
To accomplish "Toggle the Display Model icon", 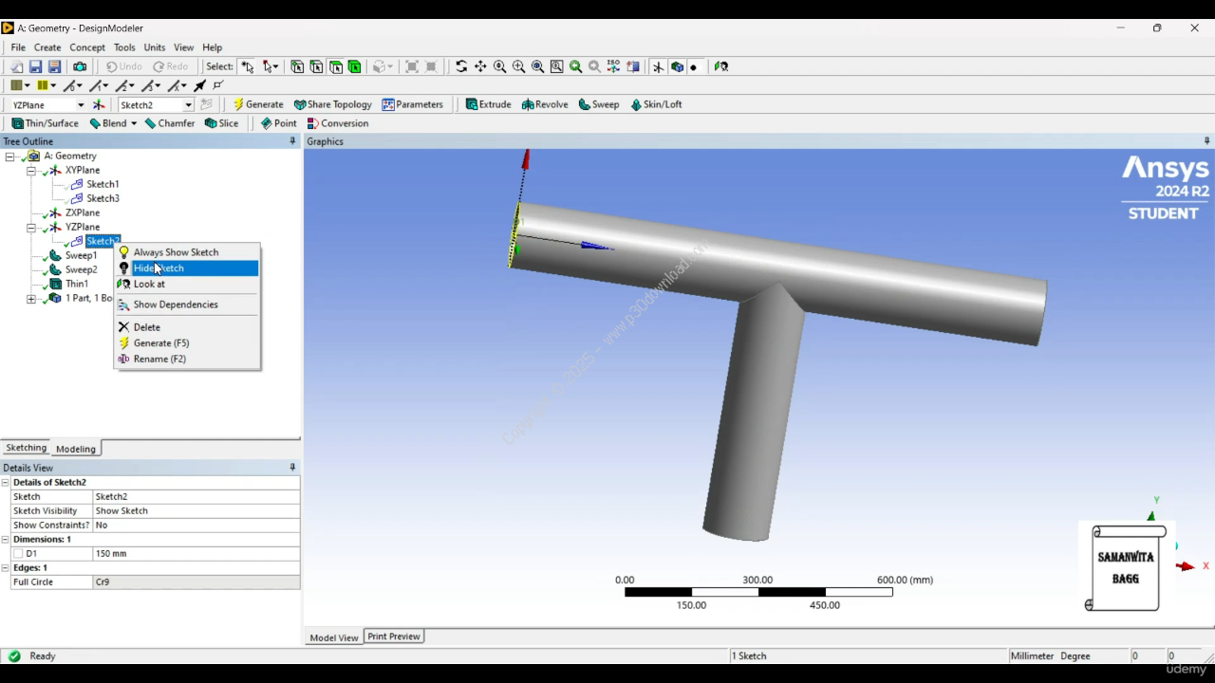I will (677, 66).
